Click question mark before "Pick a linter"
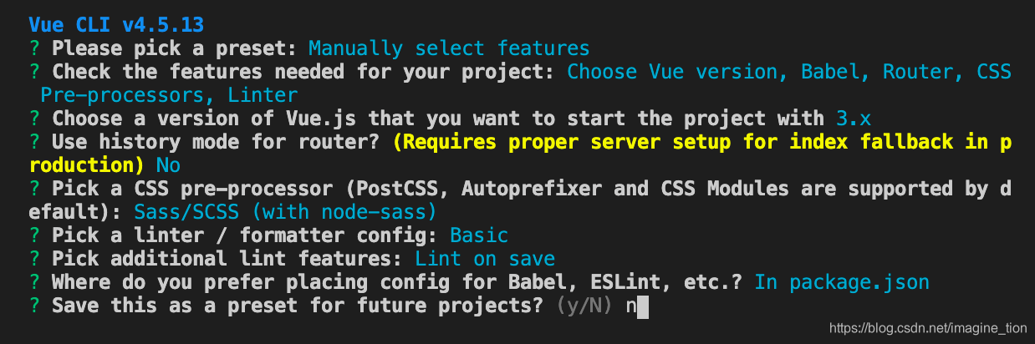This screenshot has width=1035, height=344. tap(33, 235)
